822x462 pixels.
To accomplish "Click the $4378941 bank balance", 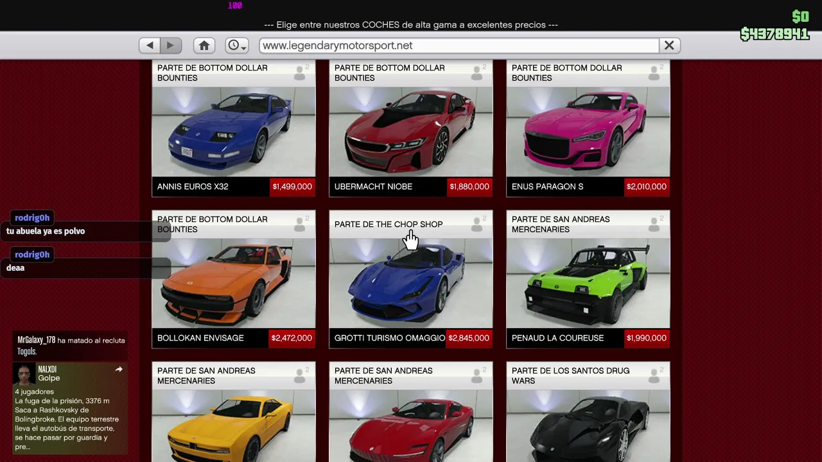I will [x=774, y=34].
